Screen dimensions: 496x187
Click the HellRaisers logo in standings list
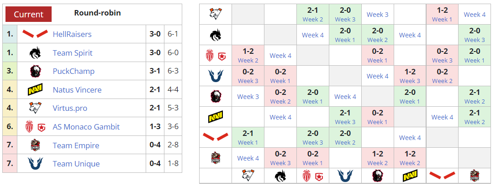click(35, 34)
